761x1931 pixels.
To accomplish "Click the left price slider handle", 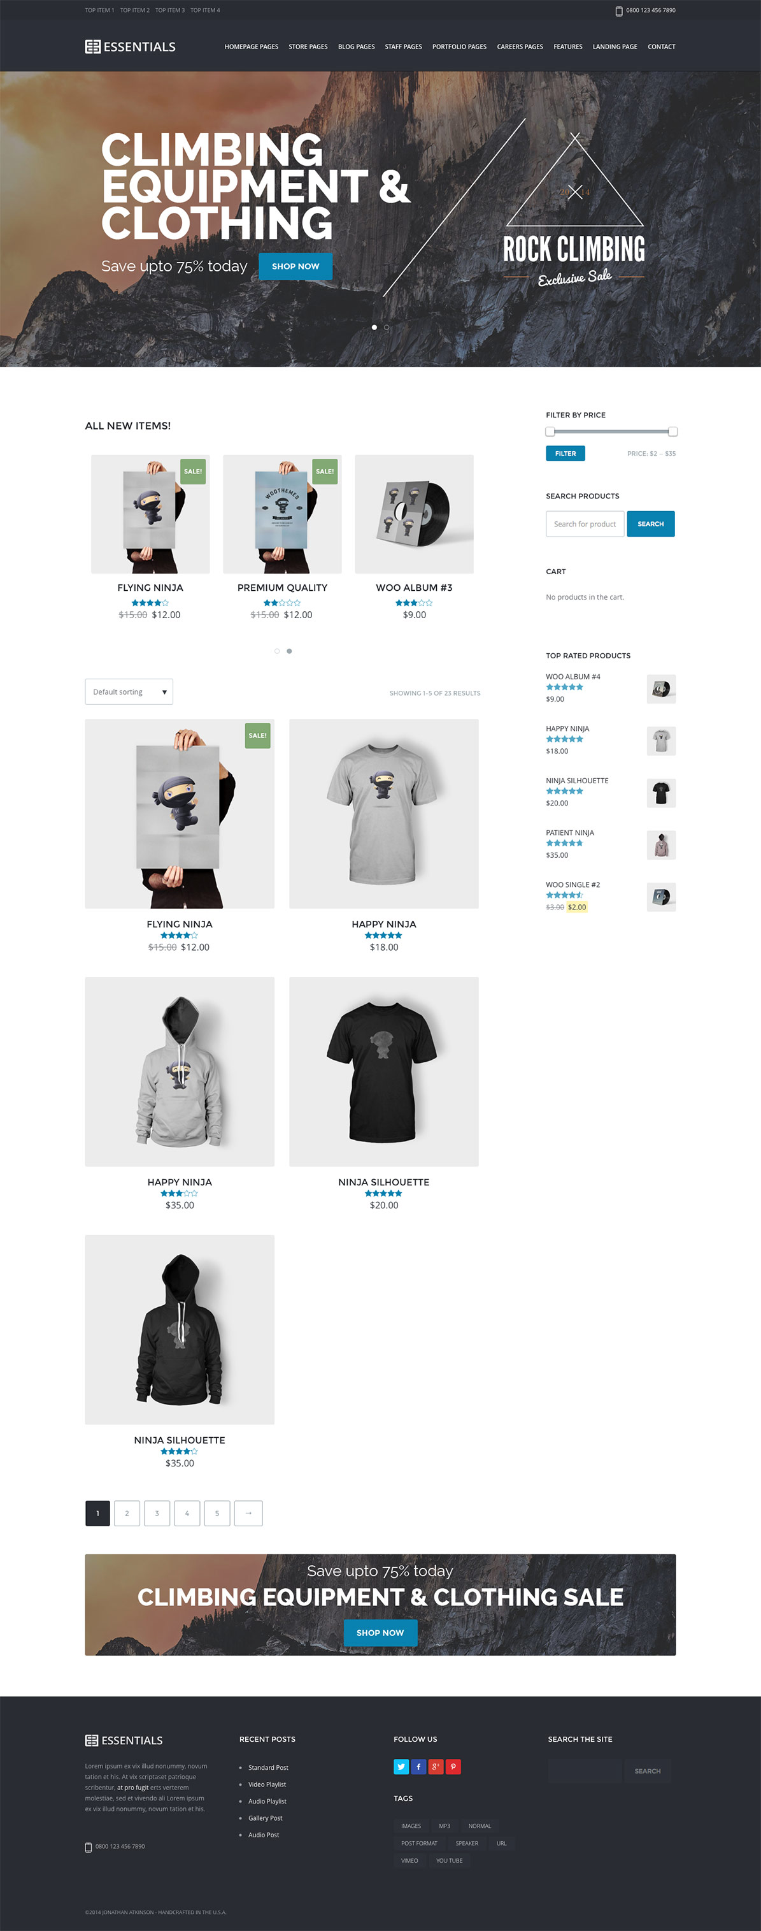I will coord(550,431).
